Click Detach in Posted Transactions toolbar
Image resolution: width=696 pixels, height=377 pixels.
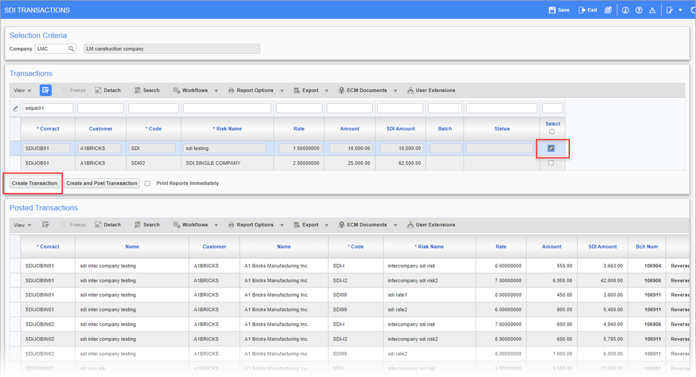point(108,225)
